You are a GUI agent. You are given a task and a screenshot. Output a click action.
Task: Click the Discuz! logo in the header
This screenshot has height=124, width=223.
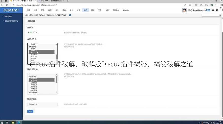[11, 10]
